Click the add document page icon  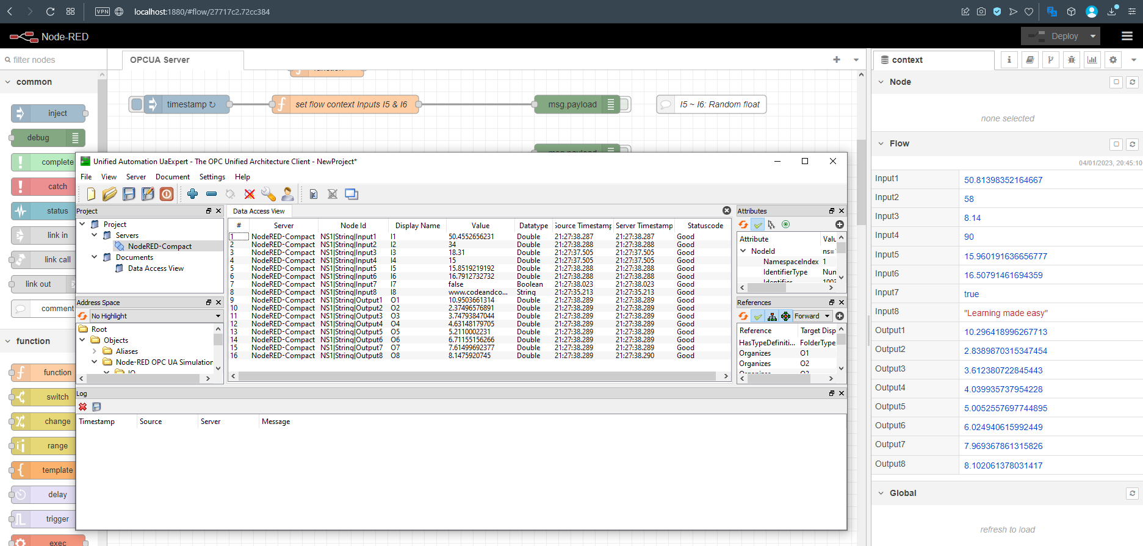tap(314, 194)
